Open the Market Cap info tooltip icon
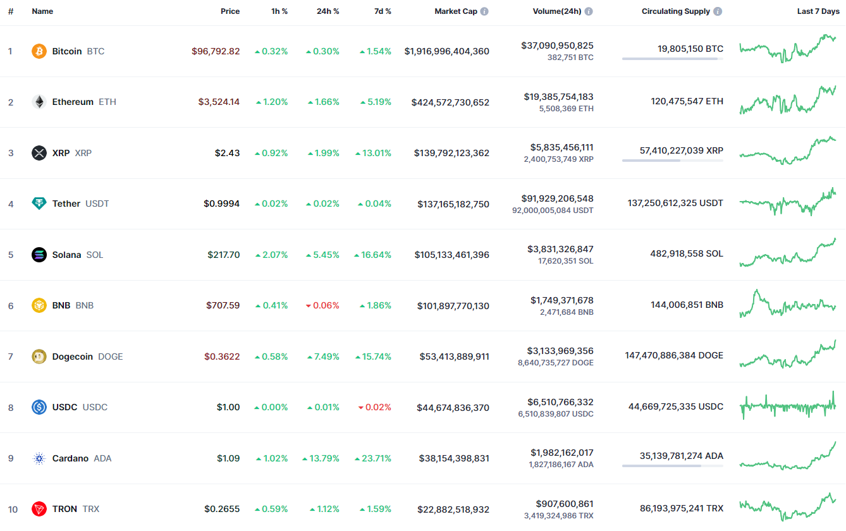 484,11
